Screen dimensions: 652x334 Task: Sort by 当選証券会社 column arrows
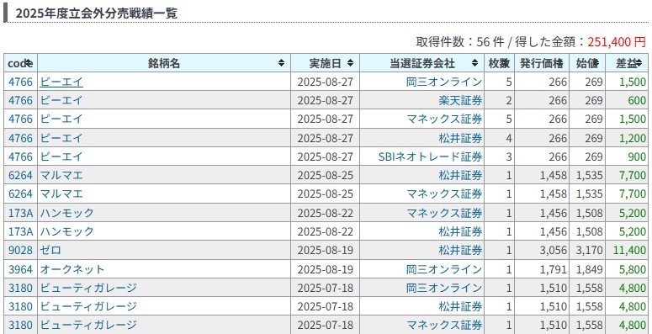474,63
